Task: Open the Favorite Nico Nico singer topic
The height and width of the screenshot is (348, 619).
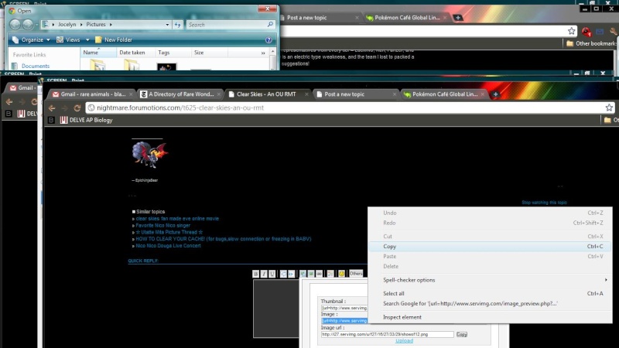Action: click(x=163, y=225)
